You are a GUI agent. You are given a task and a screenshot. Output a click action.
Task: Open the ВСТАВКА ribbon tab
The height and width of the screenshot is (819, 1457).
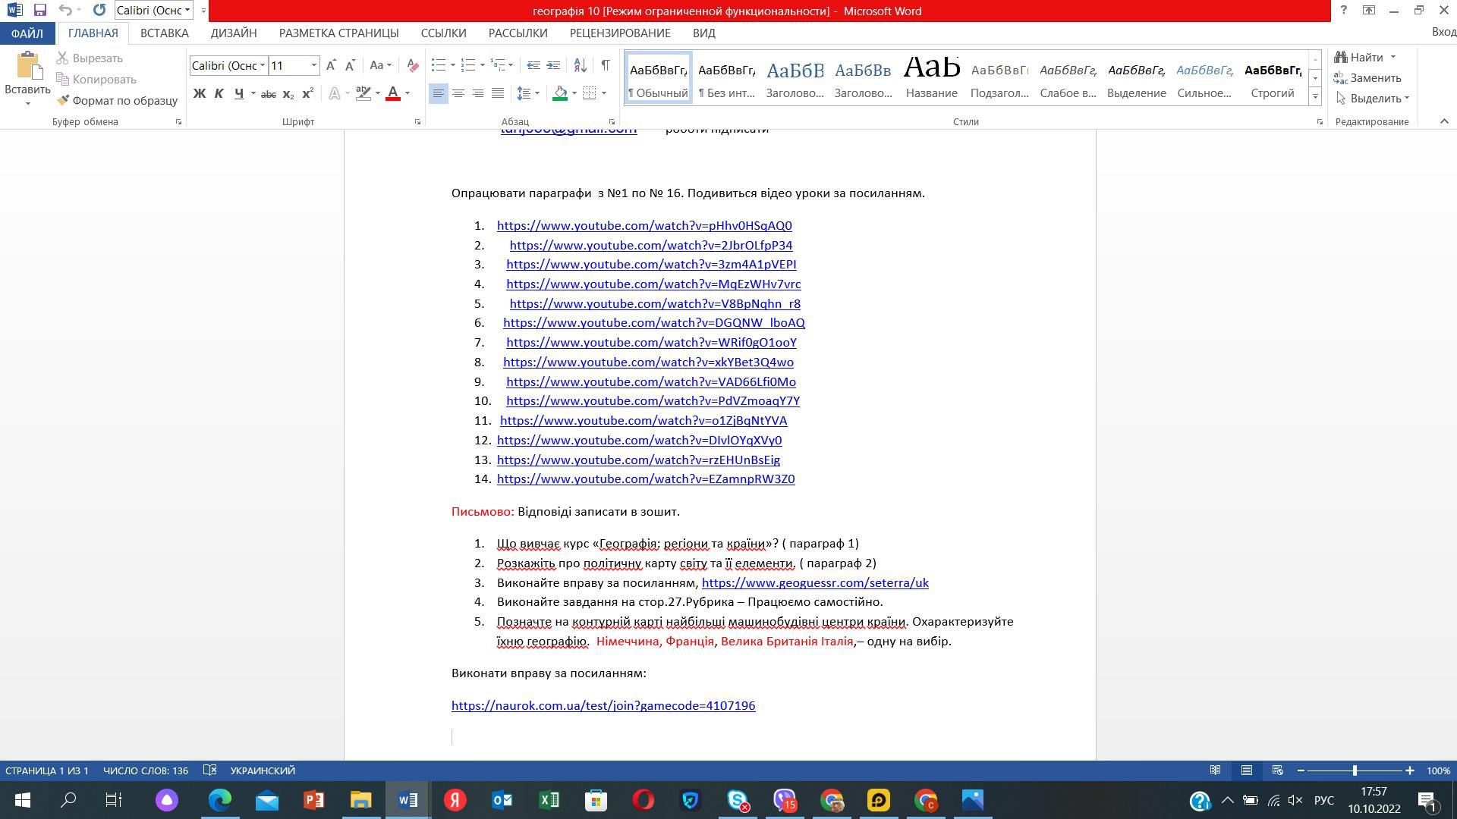(x=164, y=33)
